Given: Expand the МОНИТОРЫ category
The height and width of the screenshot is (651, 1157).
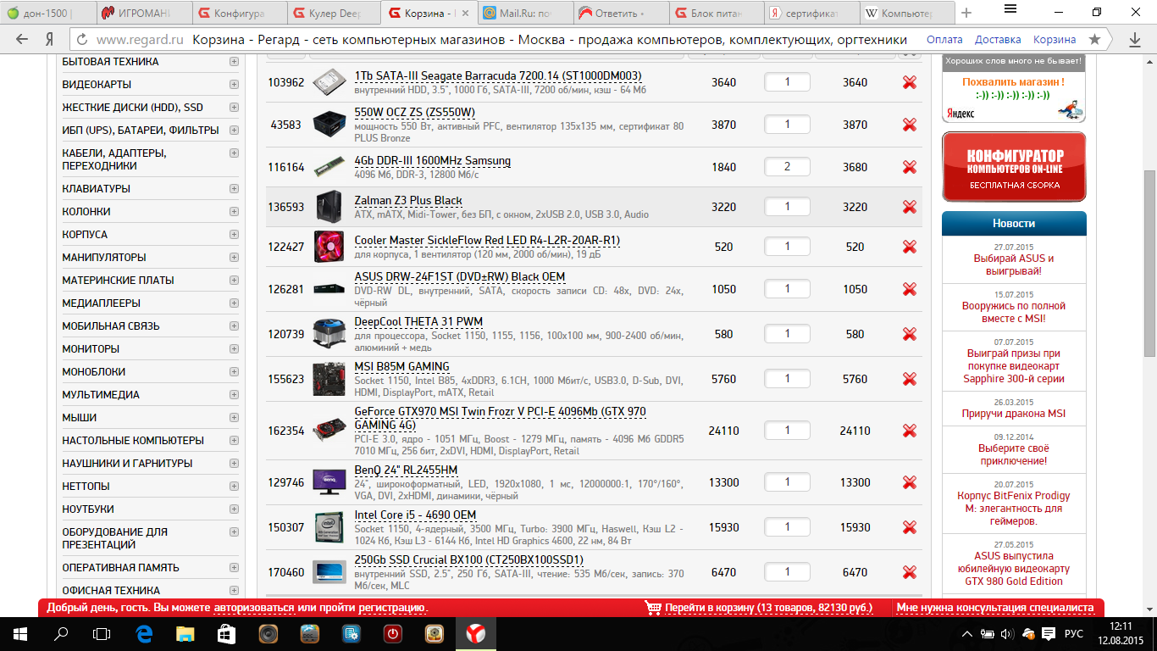Looking at the screenshot, I should (234, 348).
